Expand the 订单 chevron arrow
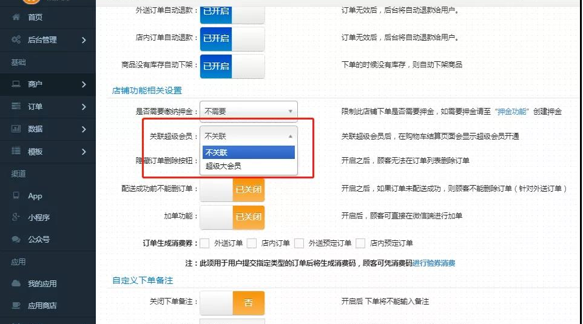This screenshot has height=324, width=583. tap(84, 107)
